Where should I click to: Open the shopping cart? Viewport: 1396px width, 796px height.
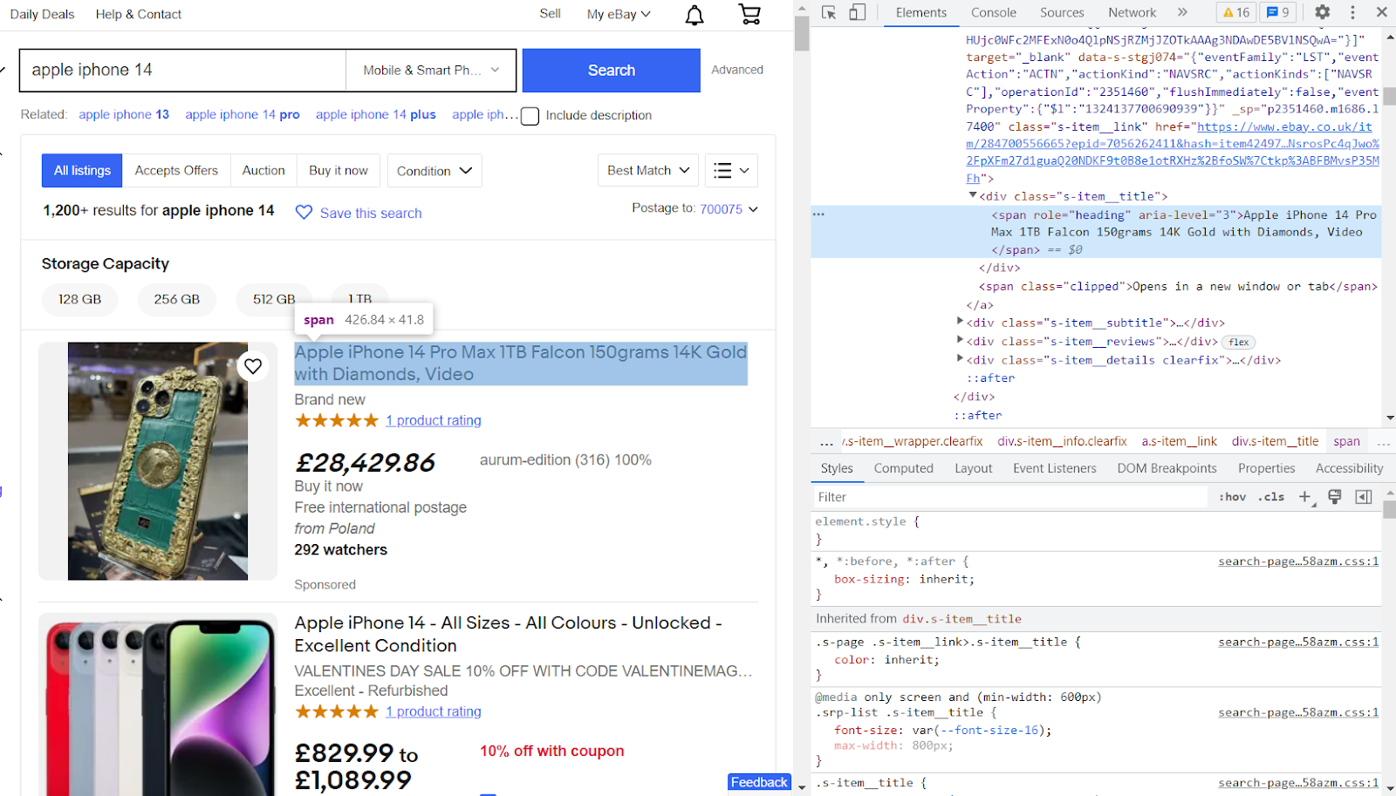tap(749, 14)
